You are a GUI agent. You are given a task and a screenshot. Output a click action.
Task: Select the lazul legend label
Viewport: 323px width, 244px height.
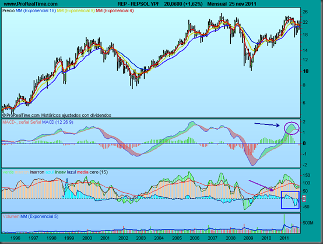pos(72,172)
